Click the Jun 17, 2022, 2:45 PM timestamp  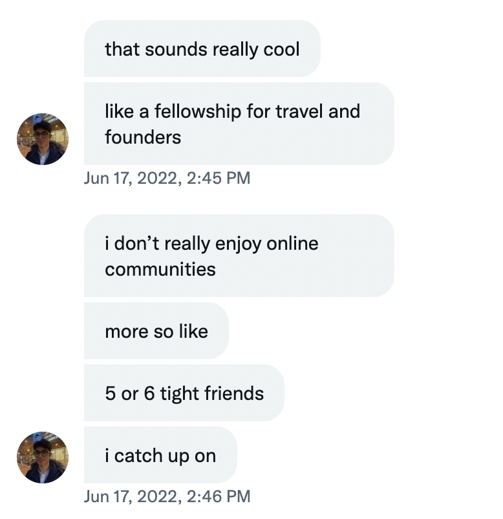click(x=167, y=178)
